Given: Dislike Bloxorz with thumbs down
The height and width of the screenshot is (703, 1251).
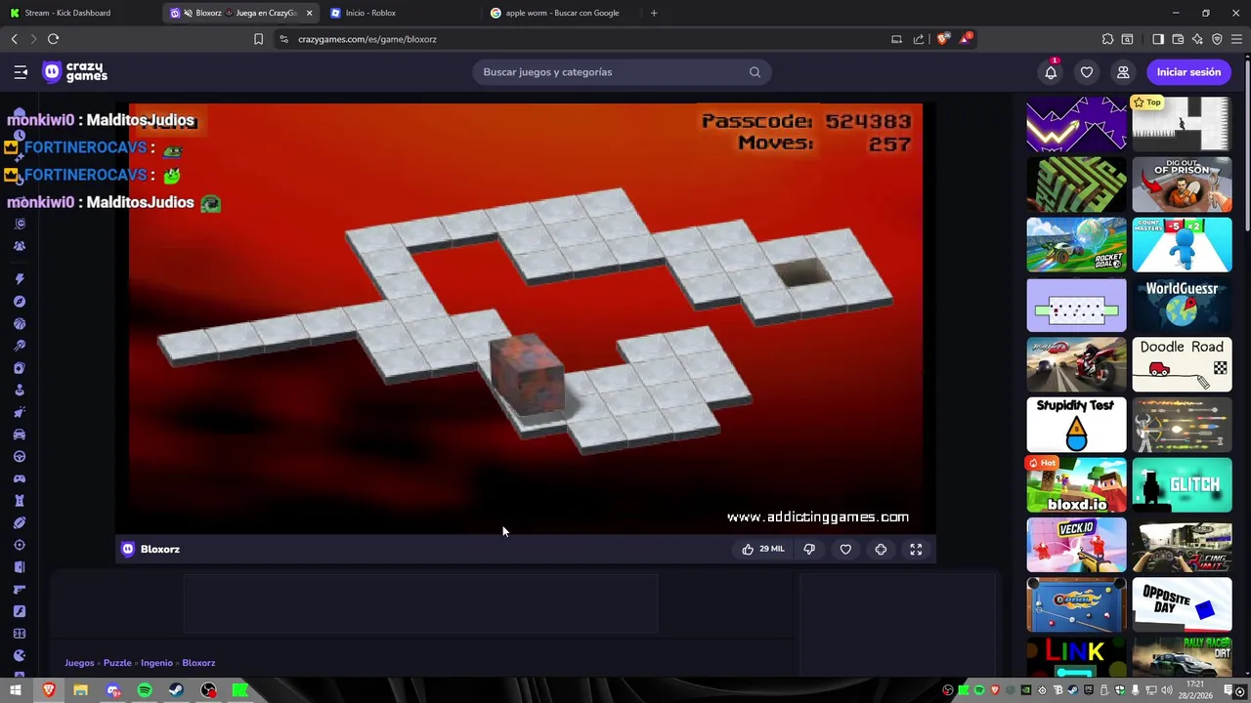Looking at the screenshot, I should [x=809, y=550].
